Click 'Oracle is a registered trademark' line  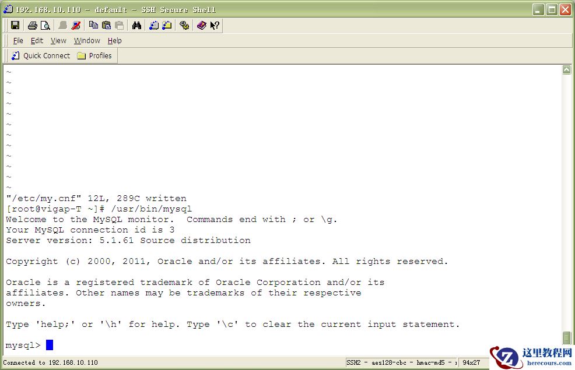tap(195, 283)
